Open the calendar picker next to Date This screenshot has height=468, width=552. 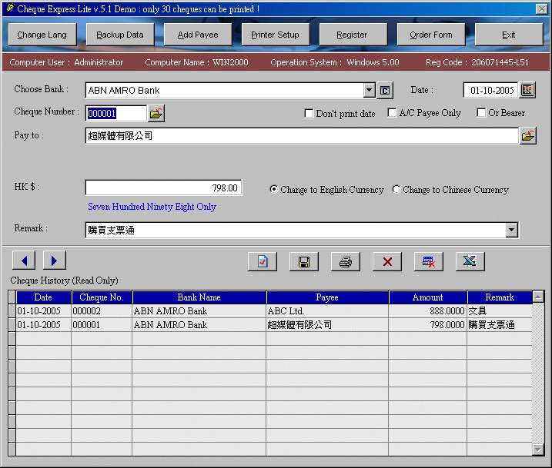tap(527, 90)
